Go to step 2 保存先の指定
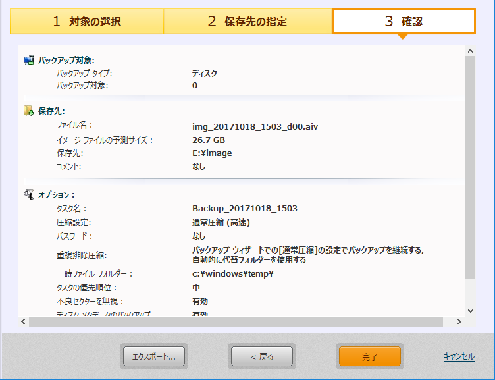495x380 pixels. [247, 21]
